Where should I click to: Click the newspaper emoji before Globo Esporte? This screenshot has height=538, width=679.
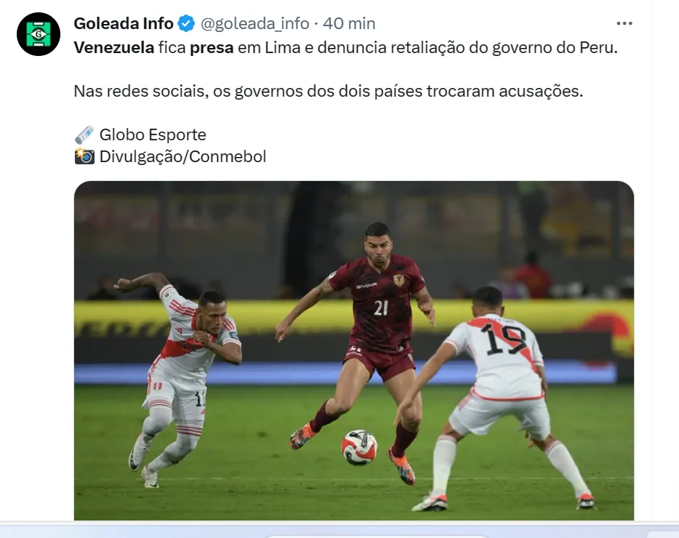pos(84,134)
